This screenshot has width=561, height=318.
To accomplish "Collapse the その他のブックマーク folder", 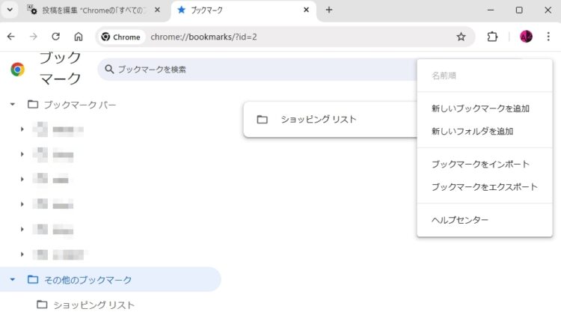I will (x=13, y=280).
